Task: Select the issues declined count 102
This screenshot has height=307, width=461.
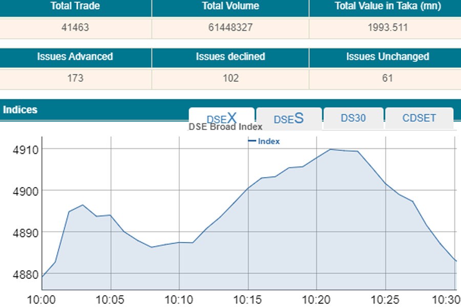Action: click(x=230, y=78)
